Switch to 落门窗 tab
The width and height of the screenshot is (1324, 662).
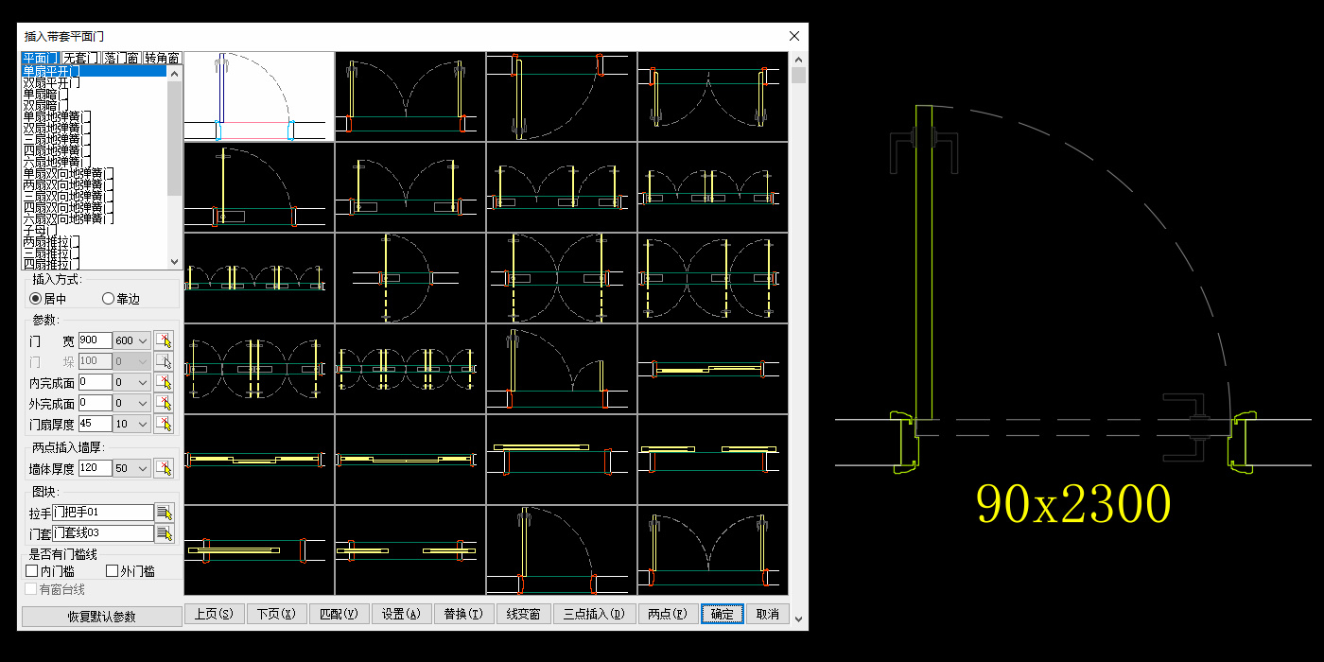[x=122, y=59]
